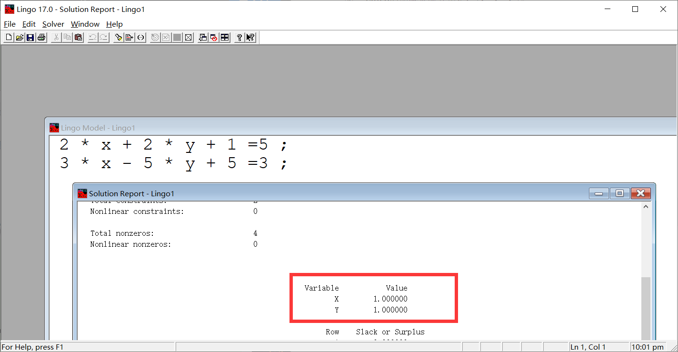678x352 pixels.
Task: Click Lingo app icon in main title bar
Action: 9,9
